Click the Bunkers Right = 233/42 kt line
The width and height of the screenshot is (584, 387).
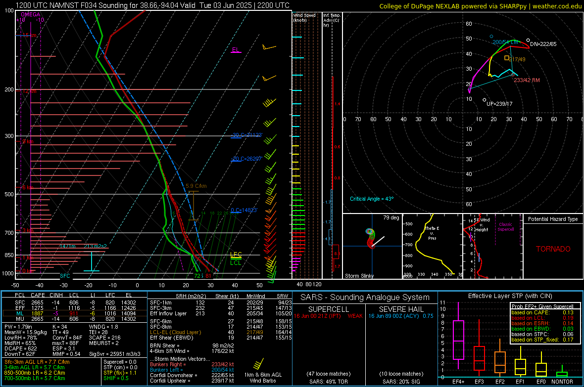click(192, 364)
